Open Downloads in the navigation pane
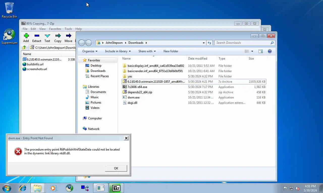This screenshot has height=193, width=323. pos(98,71)
